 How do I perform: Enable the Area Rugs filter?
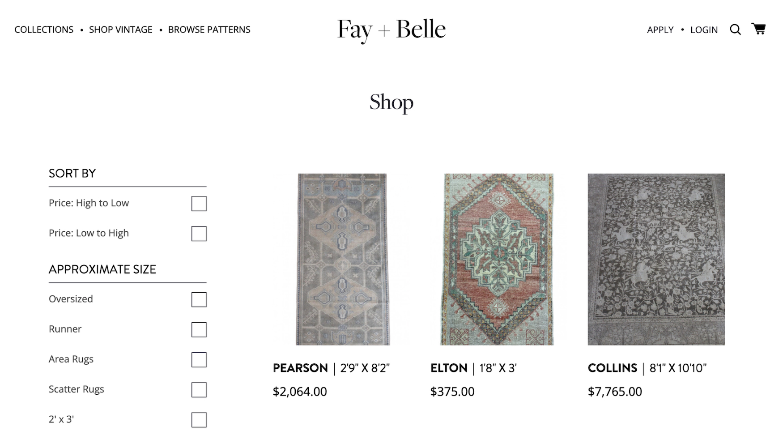coord(199,359)
